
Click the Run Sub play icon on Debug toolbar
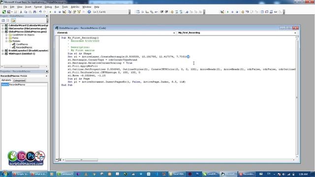coord(227,12)
